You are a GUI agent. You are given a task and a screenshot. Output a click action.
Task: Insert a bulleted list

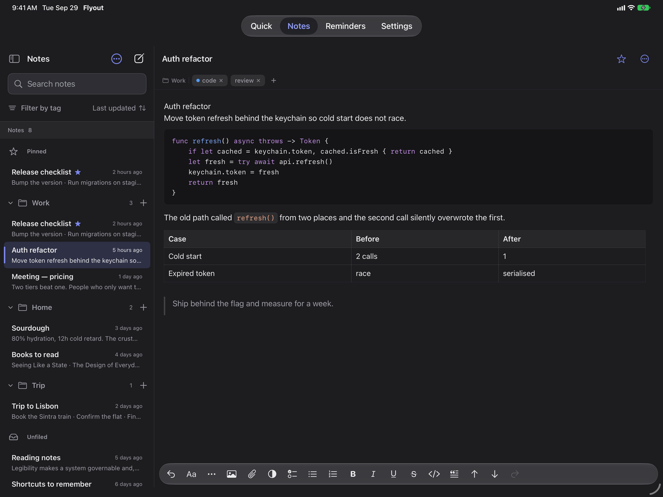point(312,474)
